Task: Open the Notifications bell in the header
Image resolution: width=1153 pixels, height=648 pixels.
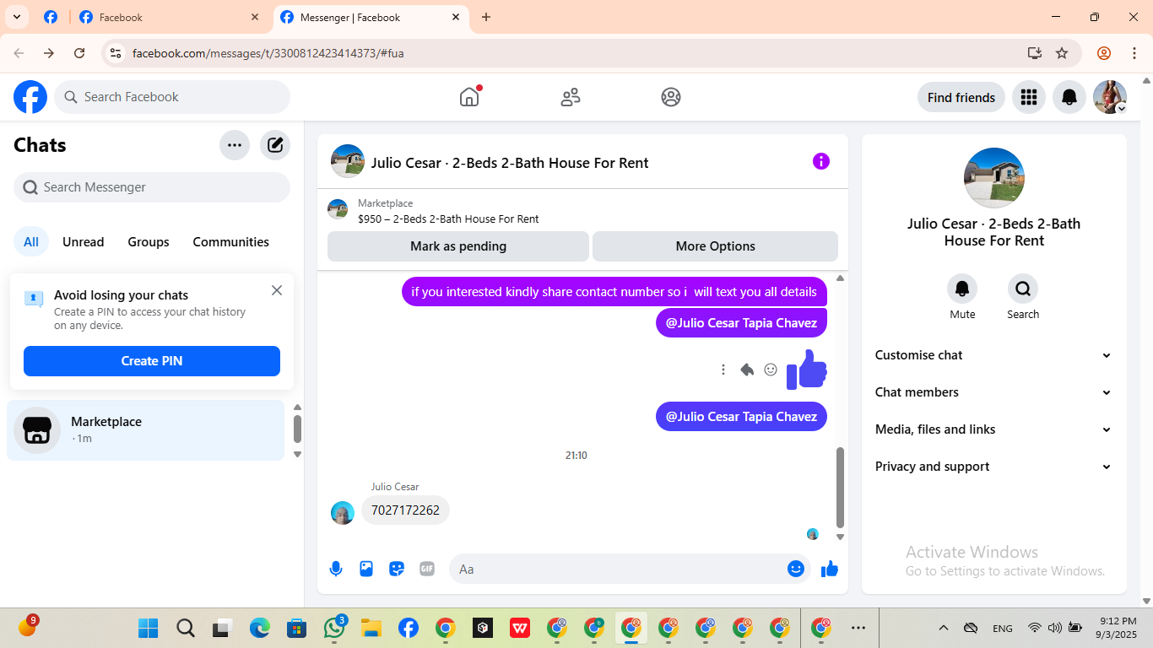Action: click(x=1069, y=97)
